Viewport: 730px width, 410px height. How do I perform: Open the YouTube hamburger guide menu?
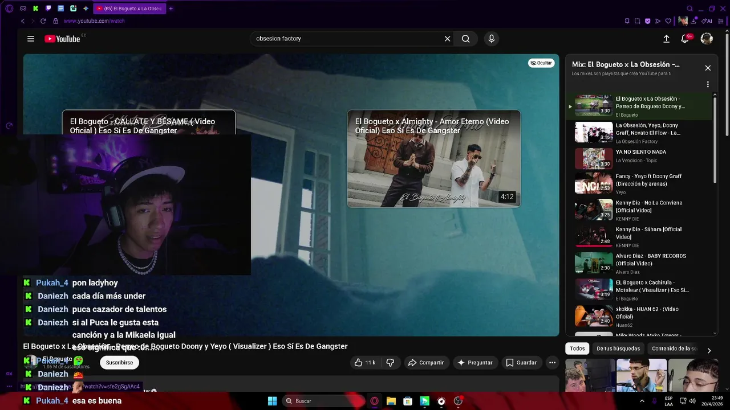(31, 39)
